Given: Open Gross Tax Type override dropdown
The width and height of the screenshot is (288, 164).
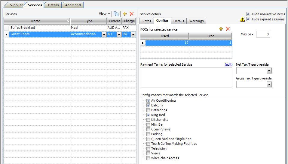Looking at the screenshot, I should [269, 85].
